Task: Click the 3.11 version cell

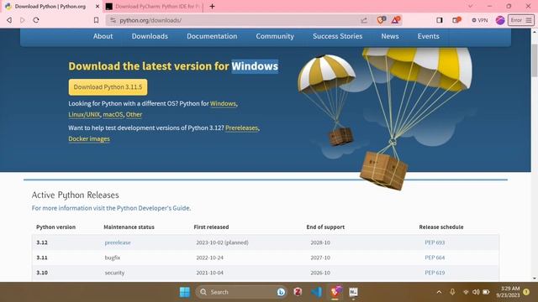Action: (x=42, y=258)
